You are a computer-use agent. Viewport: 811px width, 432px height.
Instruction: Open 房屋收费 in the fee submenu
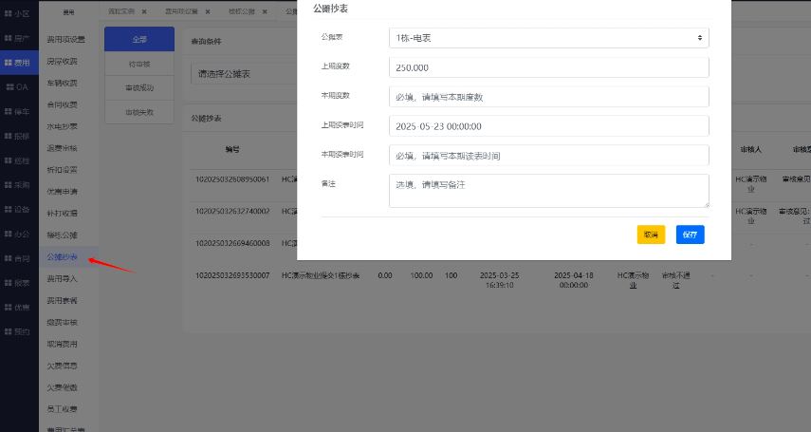[x=62, y=61]
